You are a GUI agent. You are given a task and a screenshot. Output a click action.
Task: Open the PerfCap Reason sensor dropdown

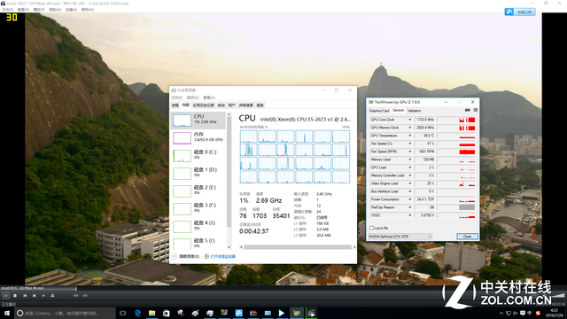409,207
